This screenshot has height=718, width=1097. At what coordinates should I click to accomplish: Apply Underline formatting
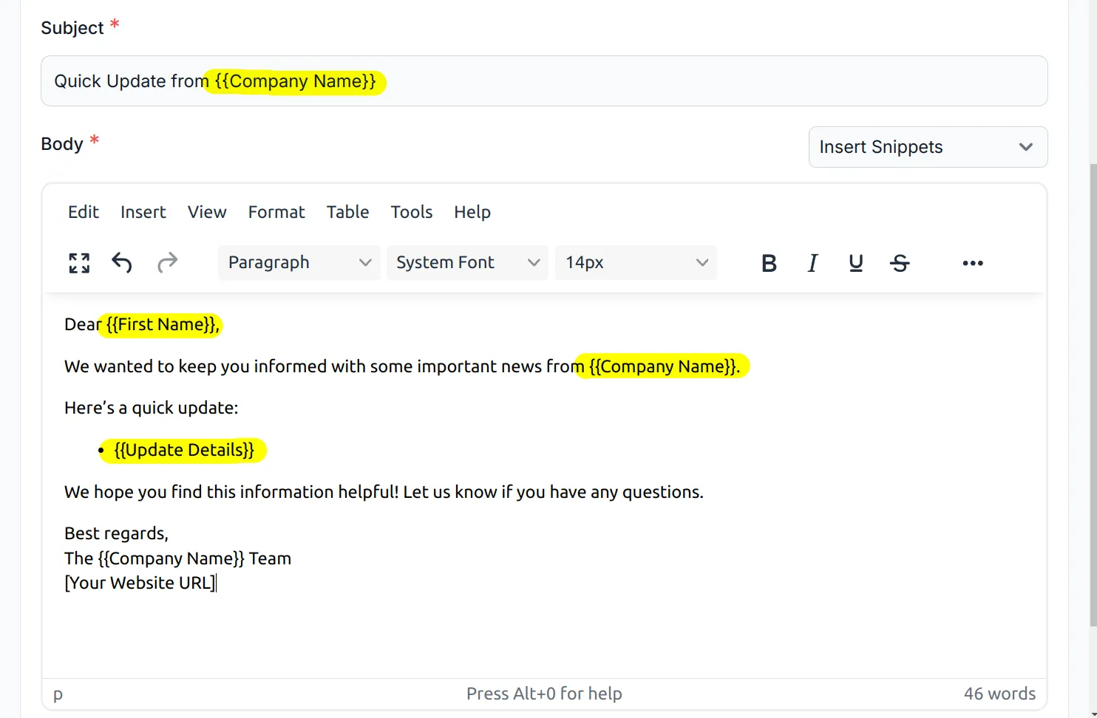coord(855,262)
